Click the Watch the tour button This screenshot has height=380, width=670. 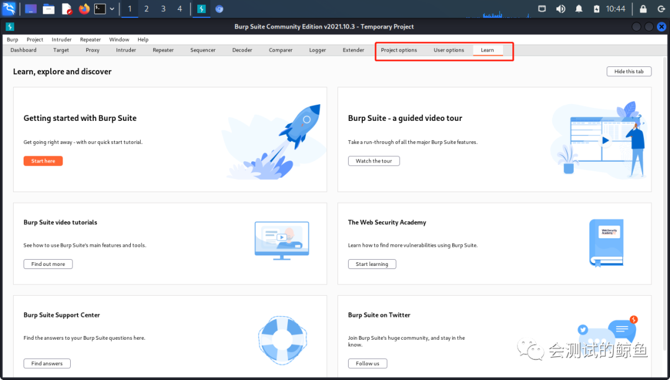click(x=374, y=161)
